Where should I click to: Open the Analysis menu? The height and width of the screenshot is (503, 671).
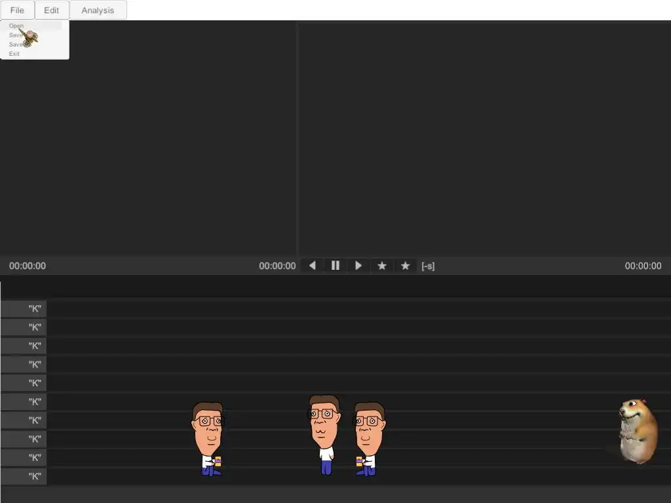98,10
